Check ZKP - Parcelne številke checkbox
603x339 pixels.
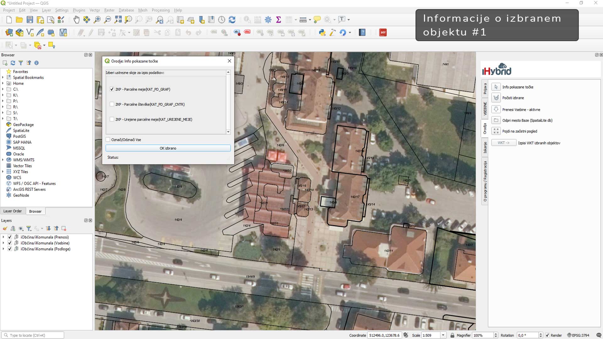(112, 104)
